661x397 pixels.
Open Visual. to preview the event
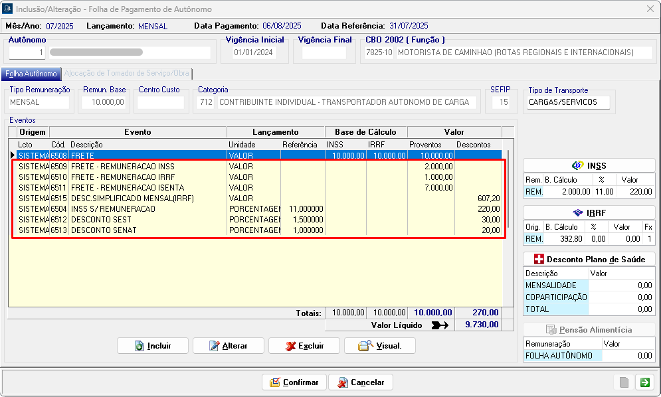click(379, 346)
